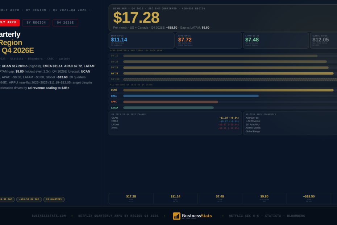
Task: Click the dashed Q4'26E forecast bar
Action: [230, 79]
